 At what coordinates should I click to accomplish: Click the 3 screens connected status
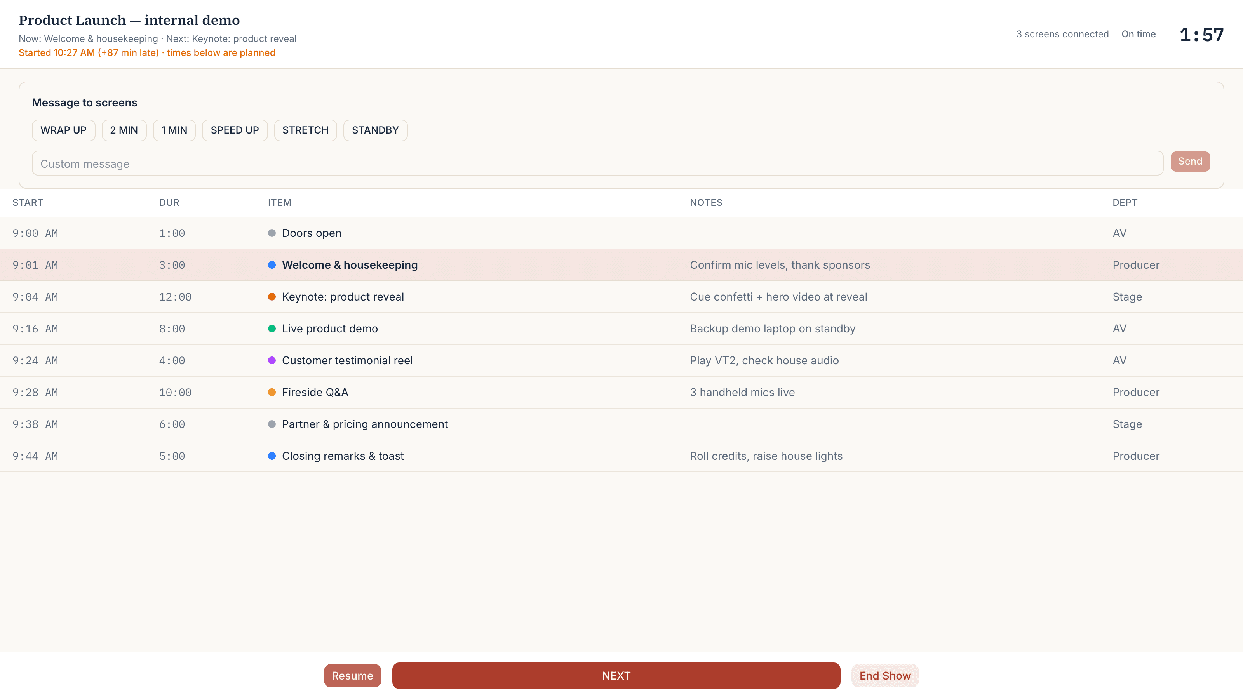pyautogui.click(x=1062, y=34)
